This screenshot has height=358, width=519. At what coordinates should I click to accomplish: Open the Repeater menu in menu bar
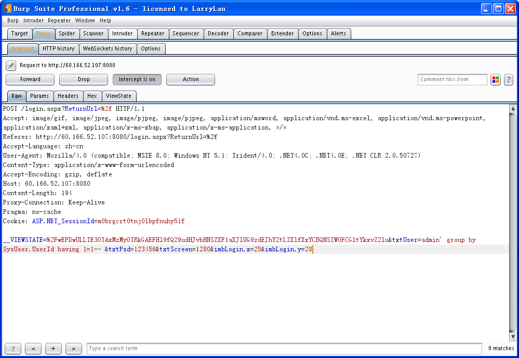(x=59, y=20)
